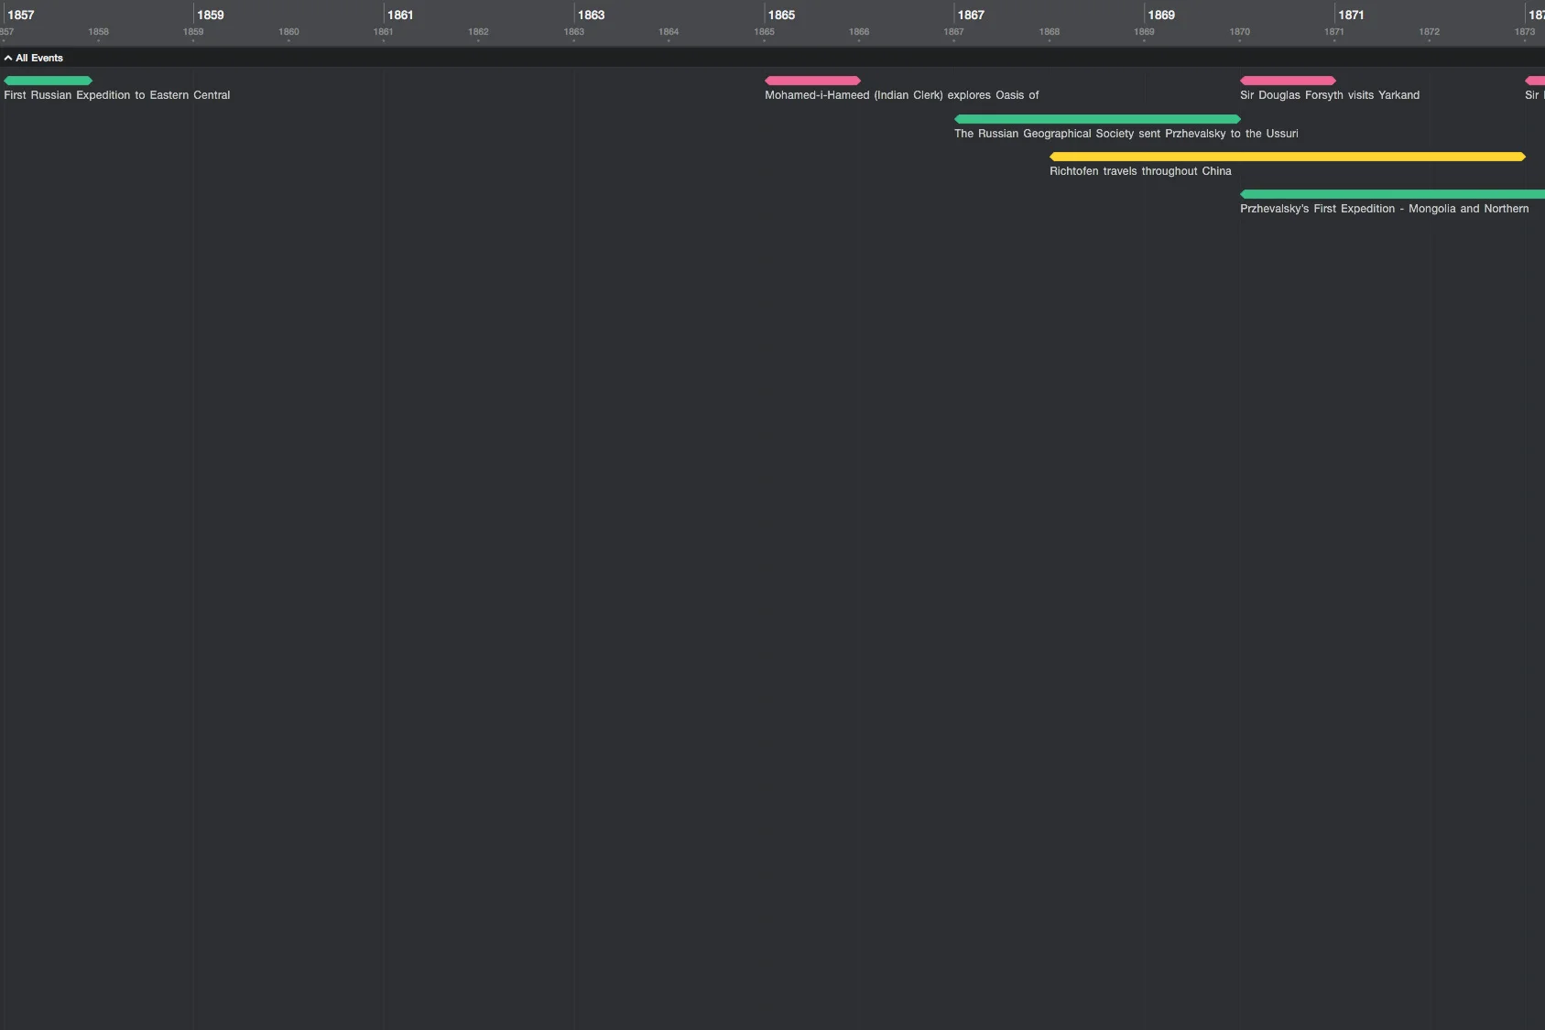Click the 1868 minor tick label
This screenshot has height=1030, width=1545.
pyautogui.click(x=1050, y=32)
